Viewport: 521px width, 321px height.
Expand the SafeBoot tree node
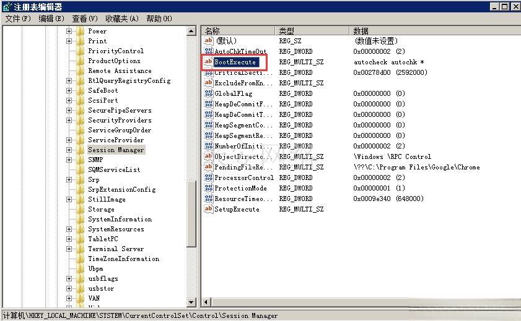pyautogui.click(x=69, y=90)
